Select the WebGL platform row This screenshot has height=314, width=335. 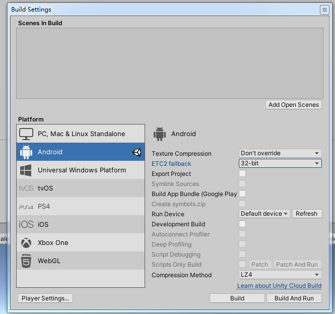81,261
